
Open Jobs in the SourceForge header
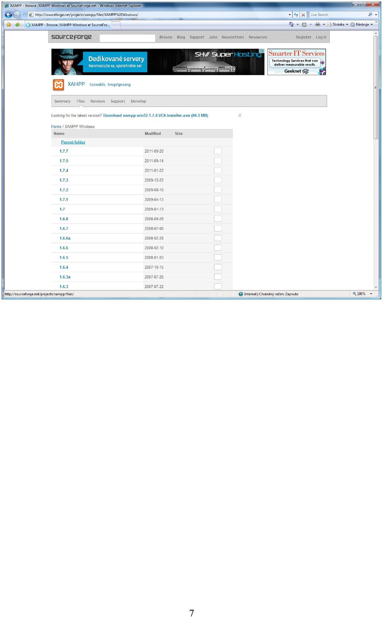[x=213, y=37]
